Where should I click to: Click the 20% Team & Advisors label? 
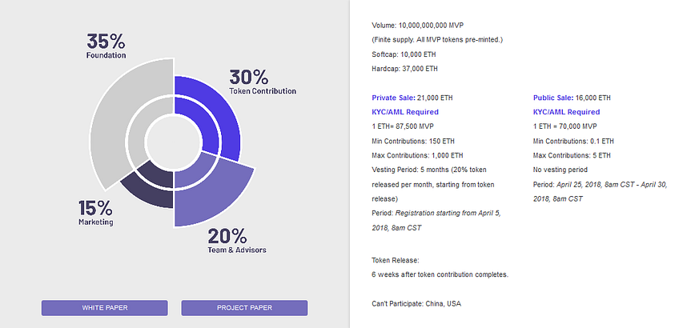237,241
